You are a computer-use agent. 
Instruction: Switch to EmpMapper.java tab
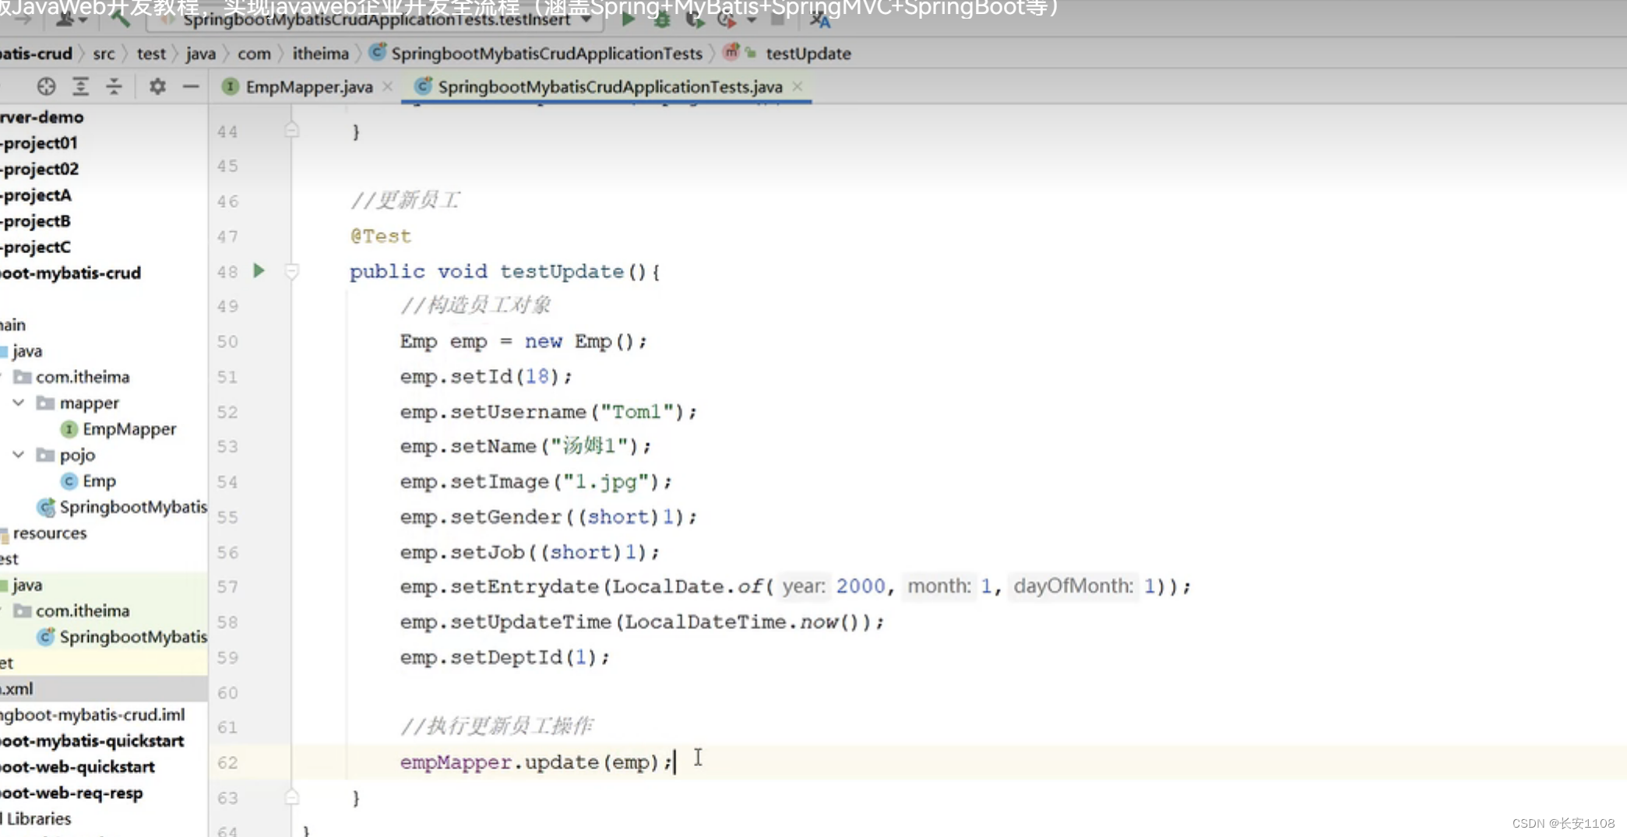pyautogui.click(x=309, y=87)
